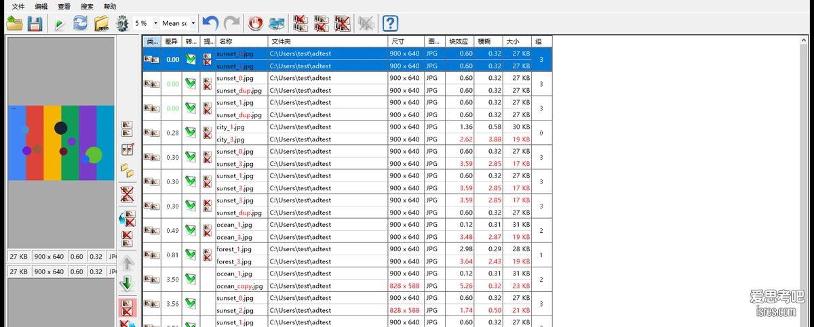Open the 文件 menu
Image resolution: width=814 pixels, height=327 pixels.
(x=18, y=6)
